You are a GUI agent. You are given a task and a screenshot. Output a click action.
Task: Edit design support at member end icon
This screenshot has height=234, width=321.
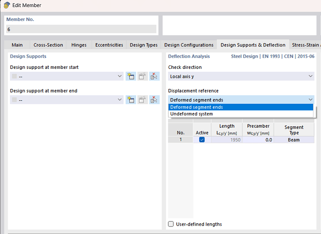pyautogui.click(x=143, y=100)
